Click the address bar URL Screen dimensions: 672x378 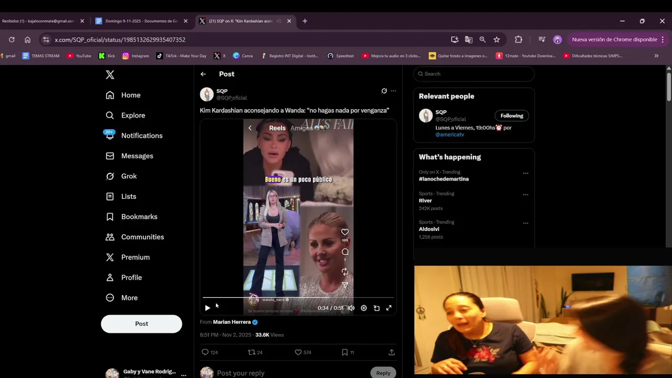(120, 39)
